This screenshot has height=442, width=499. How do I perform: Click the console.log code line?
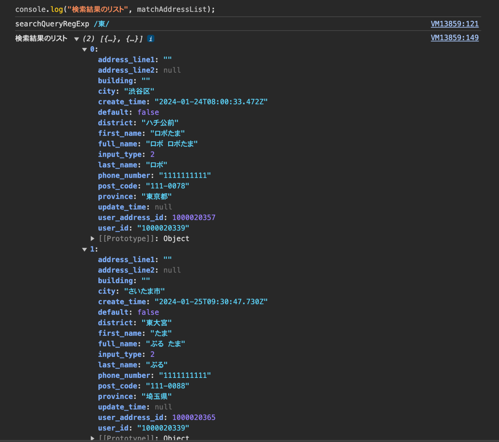coord(115,9)
